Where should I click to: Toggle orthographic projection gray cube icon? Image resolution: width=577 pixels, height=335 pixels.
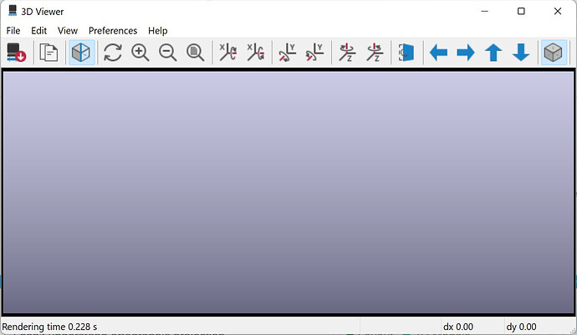[x=554, y=53]
